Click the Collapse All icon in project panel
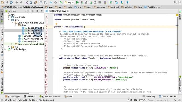Screen dimensions: 182x102 [33, 11]
